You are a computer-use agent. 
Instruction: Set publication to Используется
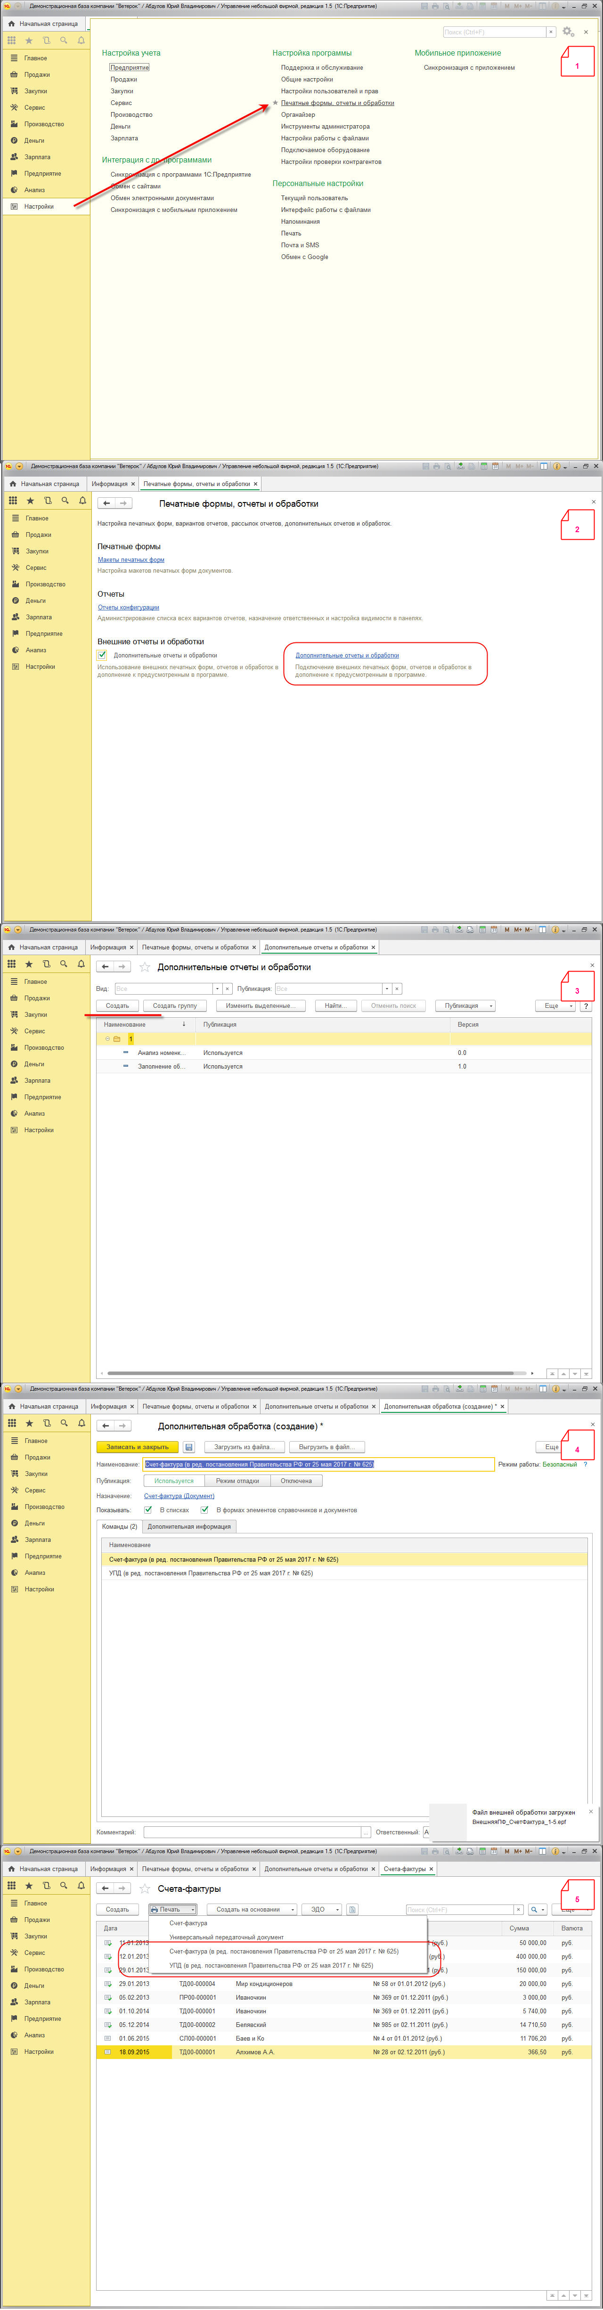tap(173, 1481)
